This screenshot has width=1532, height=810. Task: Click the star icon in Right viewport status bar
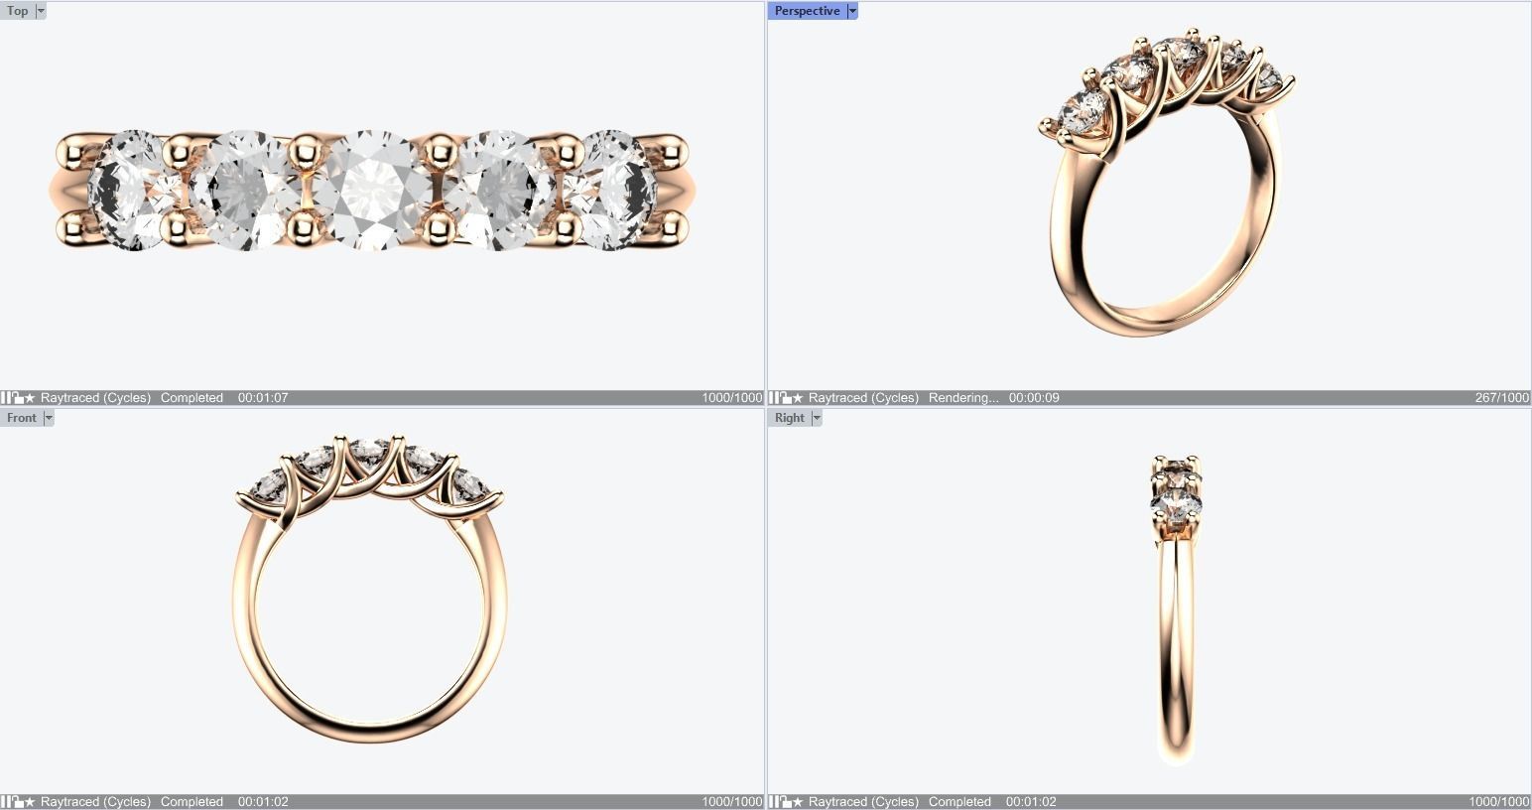[798, 802]
